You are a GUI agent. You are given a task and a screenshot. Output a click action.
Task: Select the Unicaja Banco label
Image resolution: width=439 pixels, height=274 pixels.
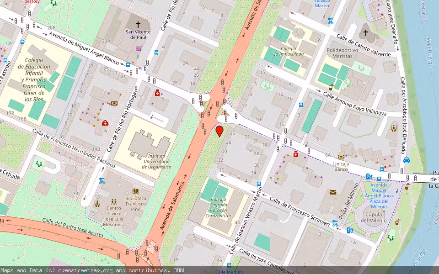pyautogui.click(x=341, y=167)
